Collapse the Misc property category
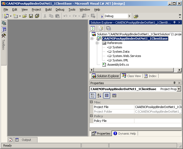 pyautogui.click(x=91, y=102)
